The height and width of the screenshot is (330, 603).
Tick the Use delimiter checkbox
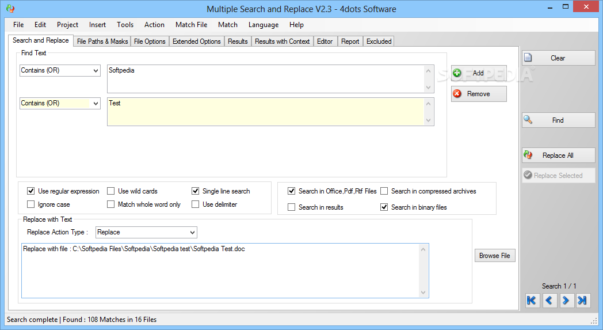(196, 204)
